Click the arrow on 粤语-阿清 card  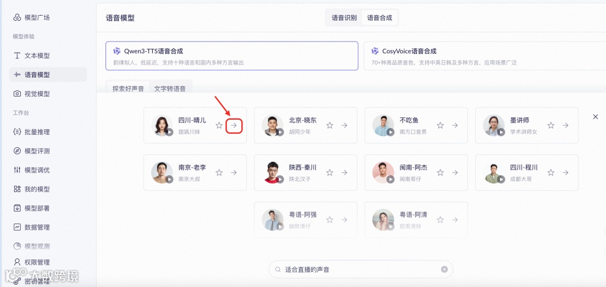pyautogui.click(x=455, y=220)
